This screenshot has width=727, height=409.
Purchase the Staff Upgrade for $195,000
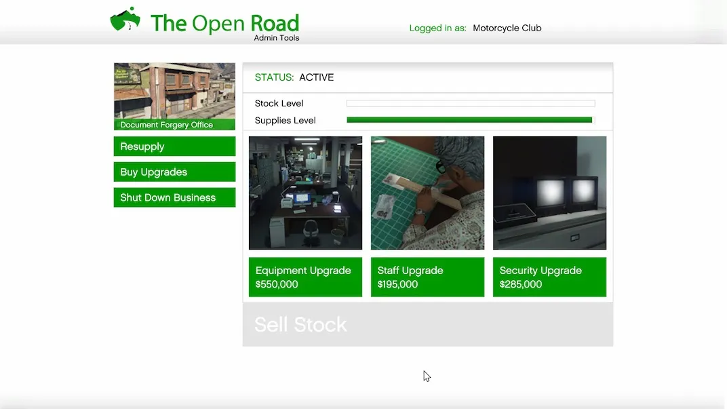(427, 277)
